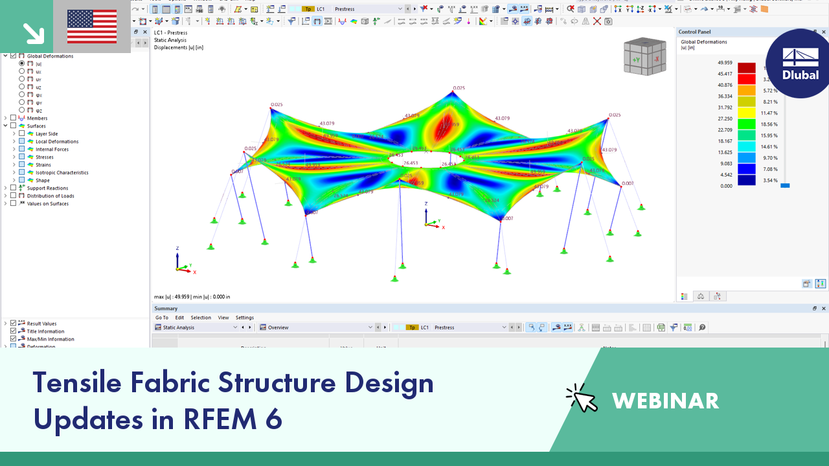Set view in X axis direction
829x466 pixels.
pyautogui.click(x=619, y=9)
